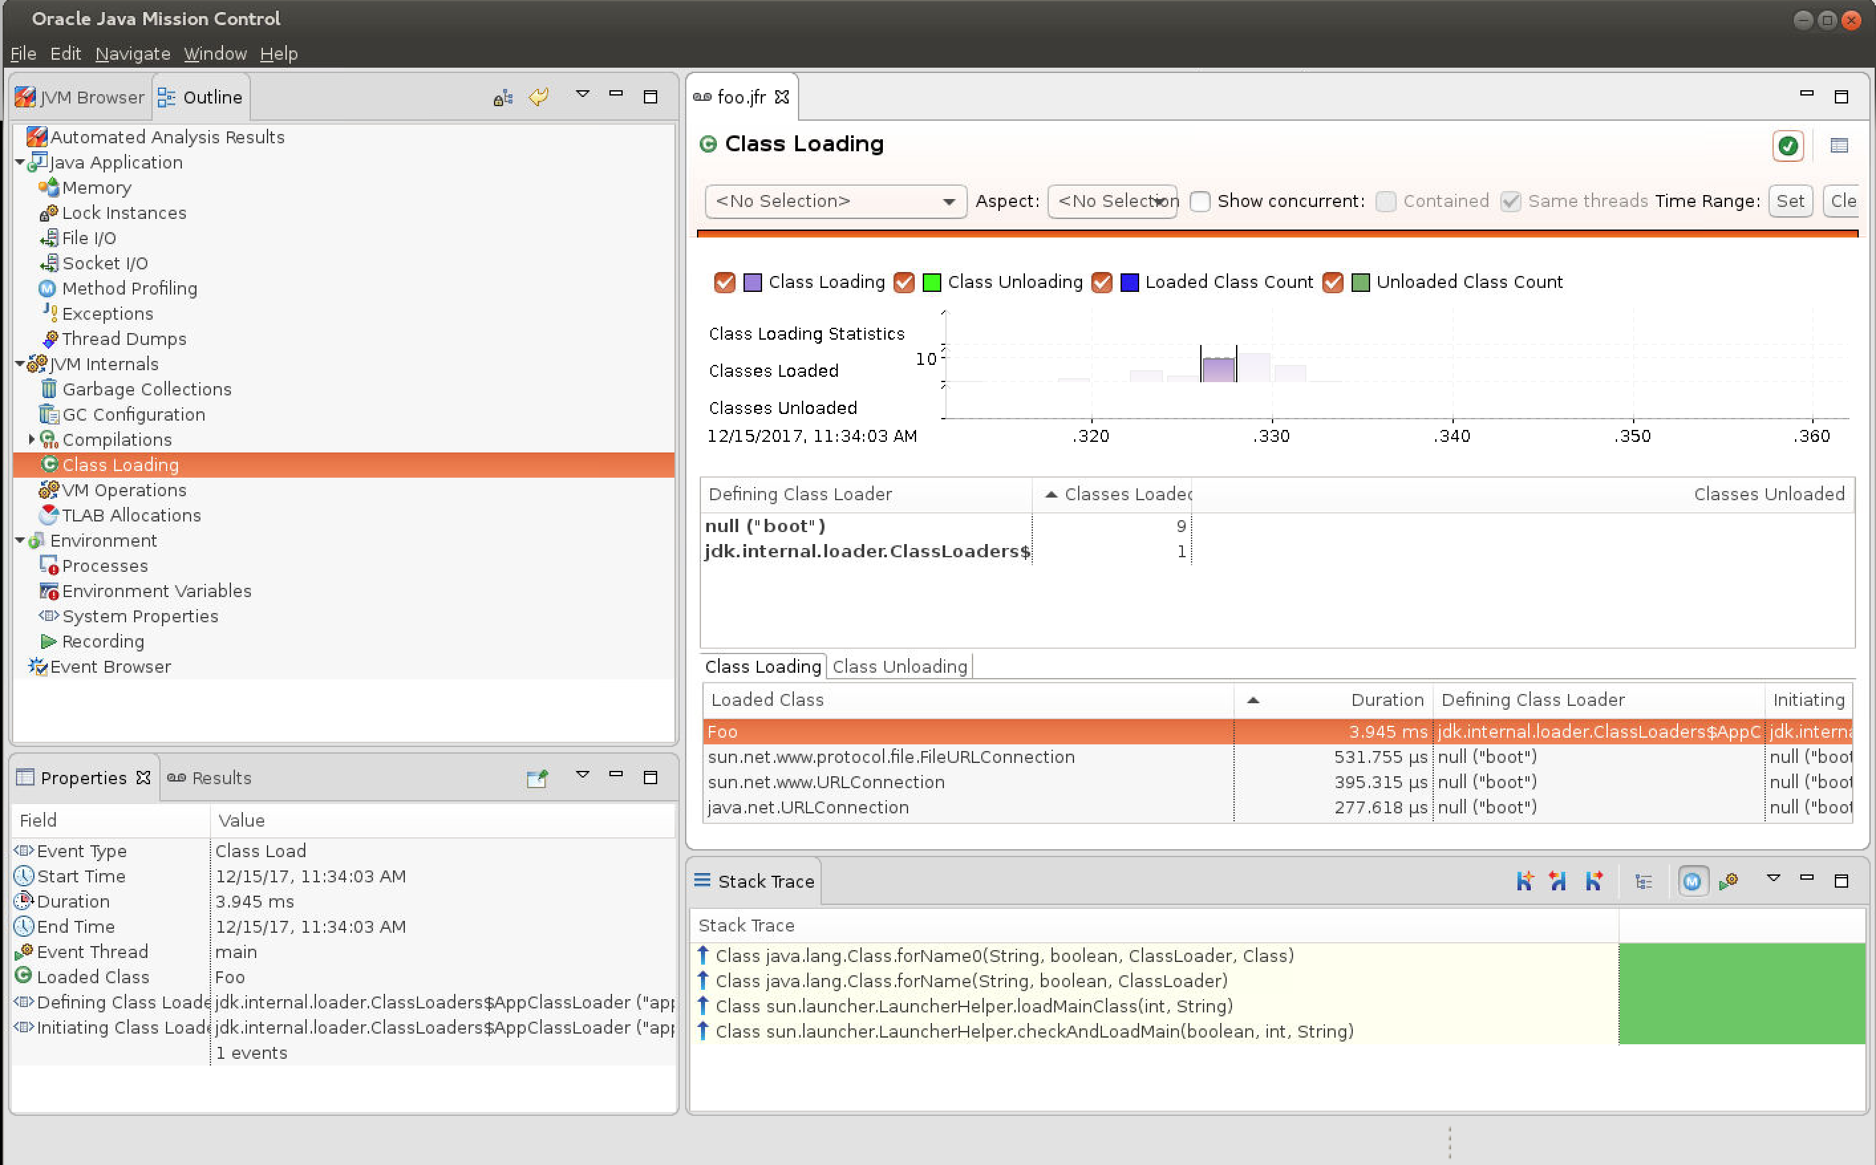Click the Set time range button
Image resolution: width=1876 pixels, height=1165 pixels.
1790,201
